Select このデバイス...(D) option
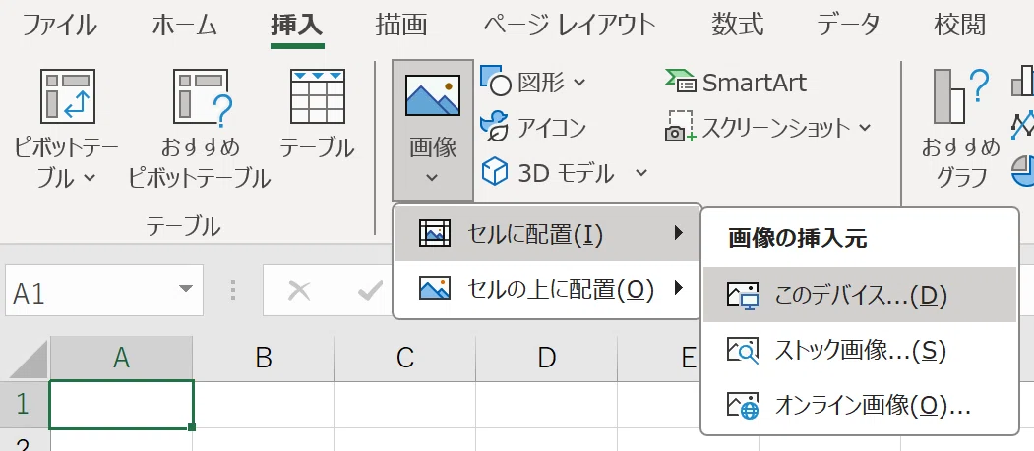 (x=859, y=295)
